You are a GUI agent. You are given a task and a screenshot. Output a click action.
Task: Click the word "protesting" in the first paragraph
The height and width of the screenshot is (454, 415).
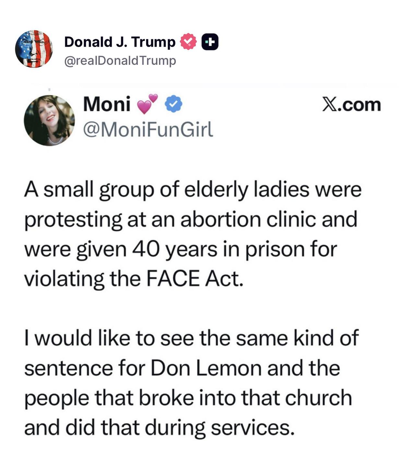pos(73,220)
